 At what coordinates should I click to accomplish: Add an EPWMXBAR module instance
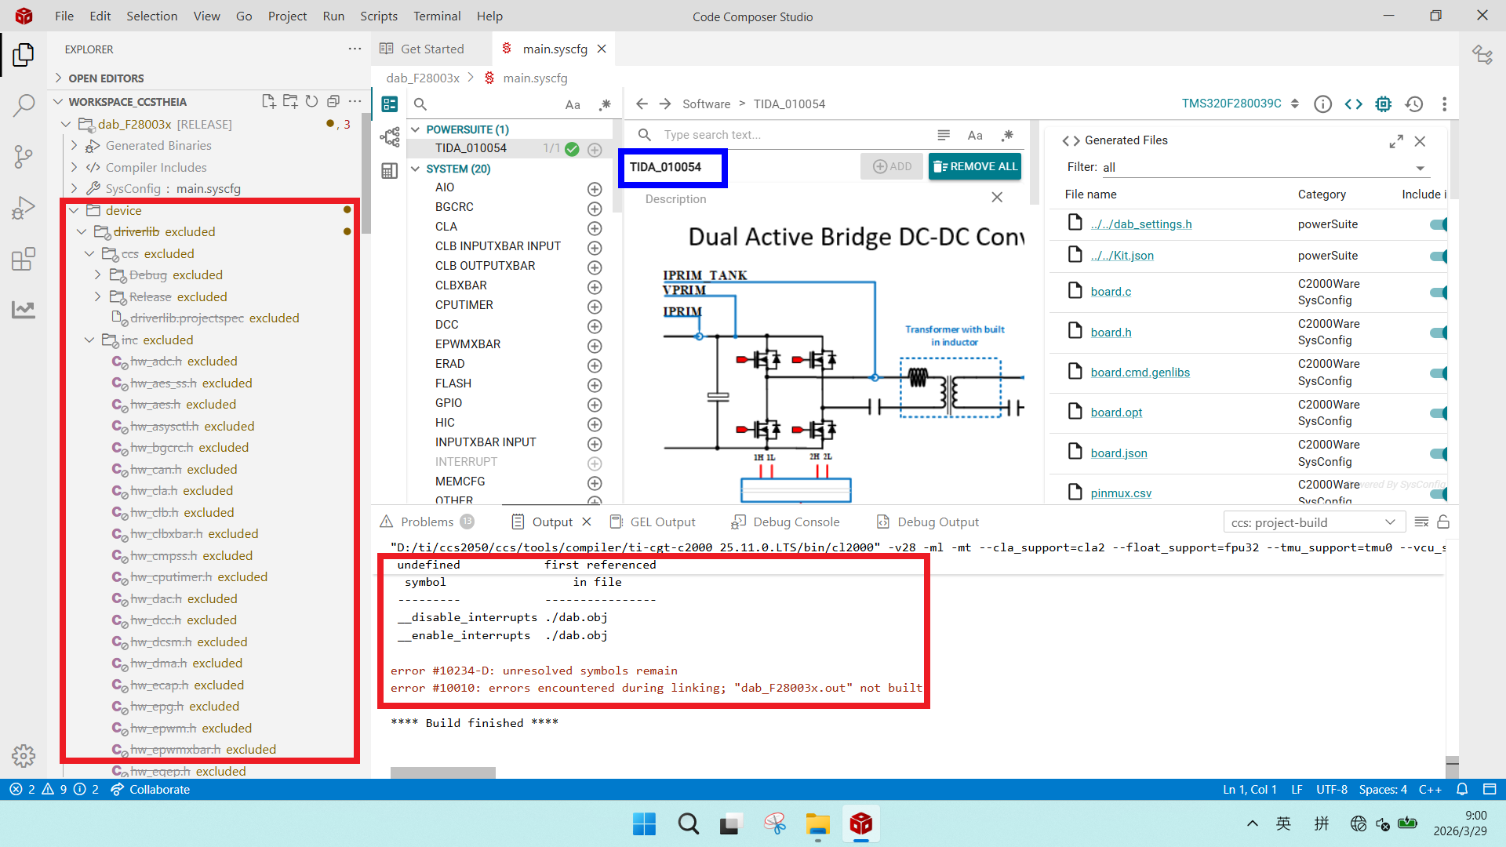click(x=595, y=346)
